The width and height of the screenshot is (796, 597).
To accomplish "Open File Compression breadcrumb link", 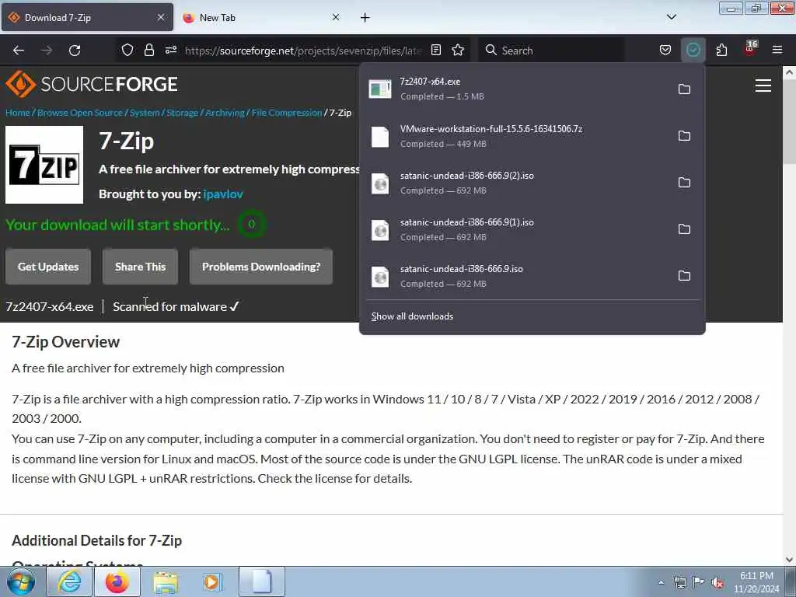I will (287, 113).
